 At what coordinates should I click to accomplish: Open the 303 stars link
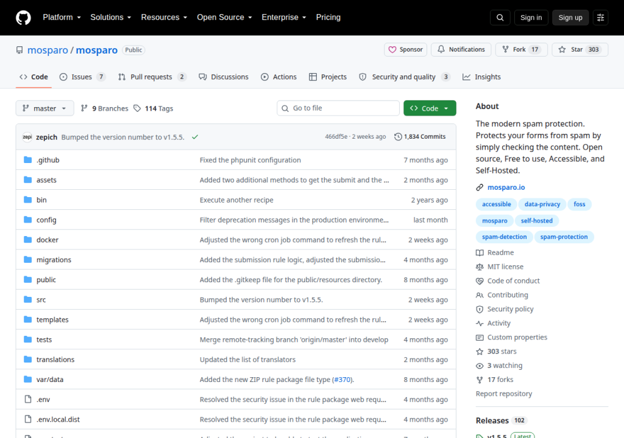pyautogui.click(x=496, y=352)
